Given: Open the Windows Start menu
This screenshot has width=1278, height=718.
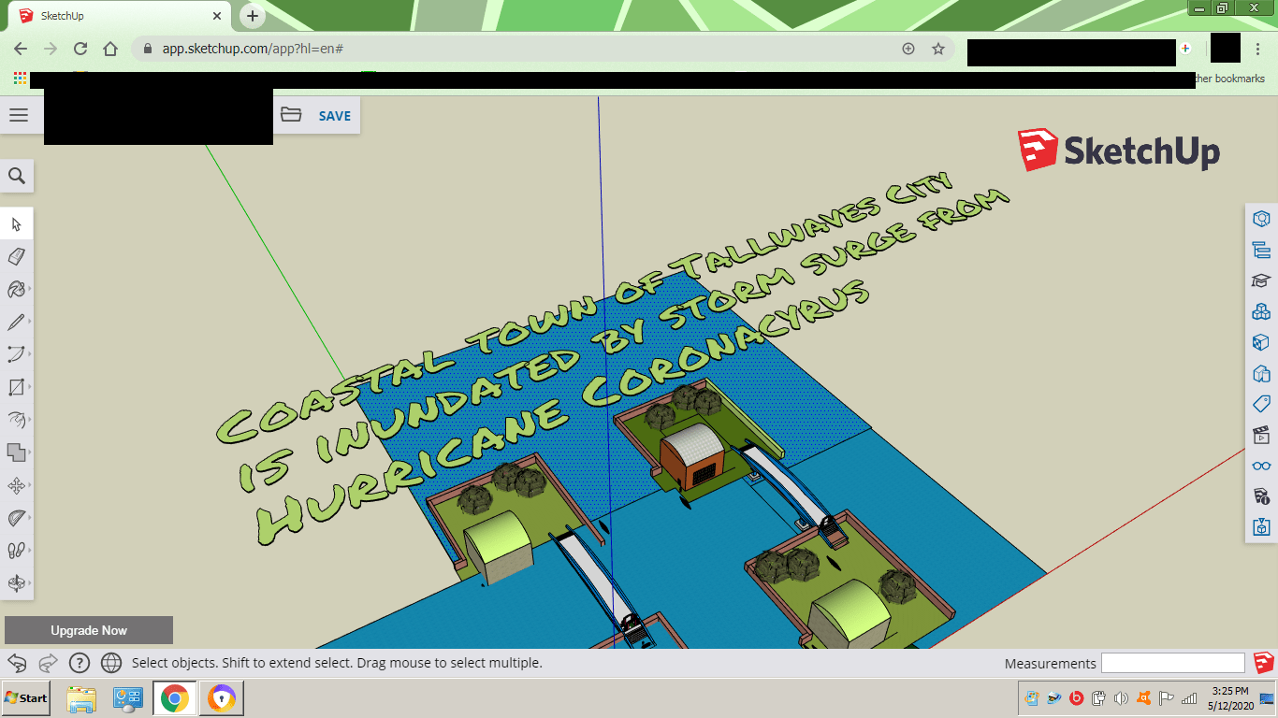Looking at the screenshot, I should click(26, 697).
